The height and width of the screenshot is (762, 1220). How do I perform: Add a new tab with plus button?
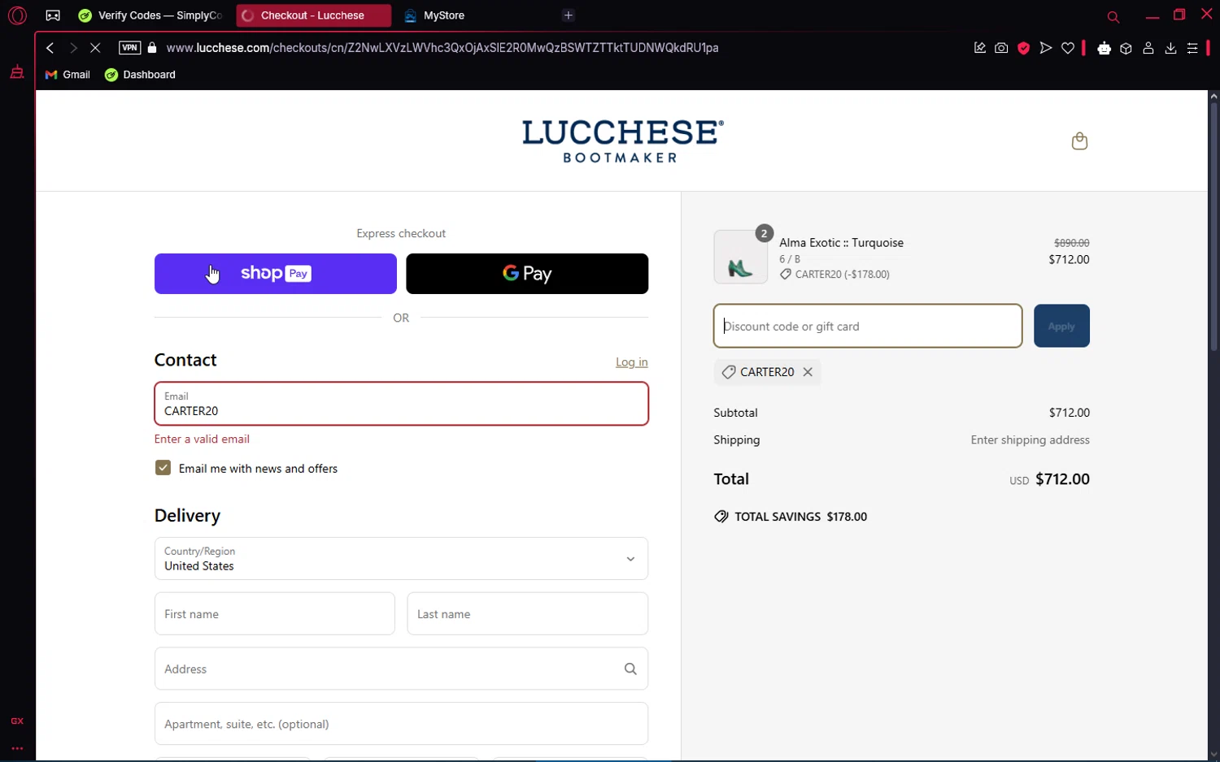569,15
